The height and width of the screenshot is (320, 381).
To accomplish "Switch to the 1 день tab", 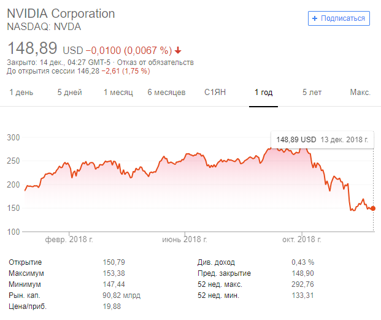I will 21,93.
